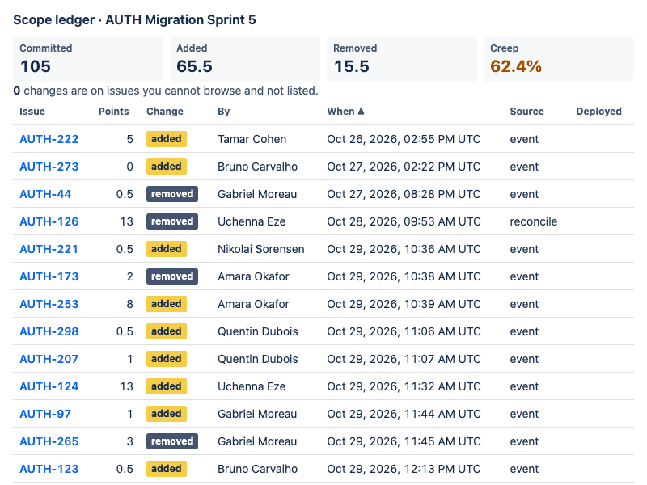This screenshot has height=485, width=647.
Task: Click the event source for AUTH-222
Action: pyautogui.click(x=524, y=139)
